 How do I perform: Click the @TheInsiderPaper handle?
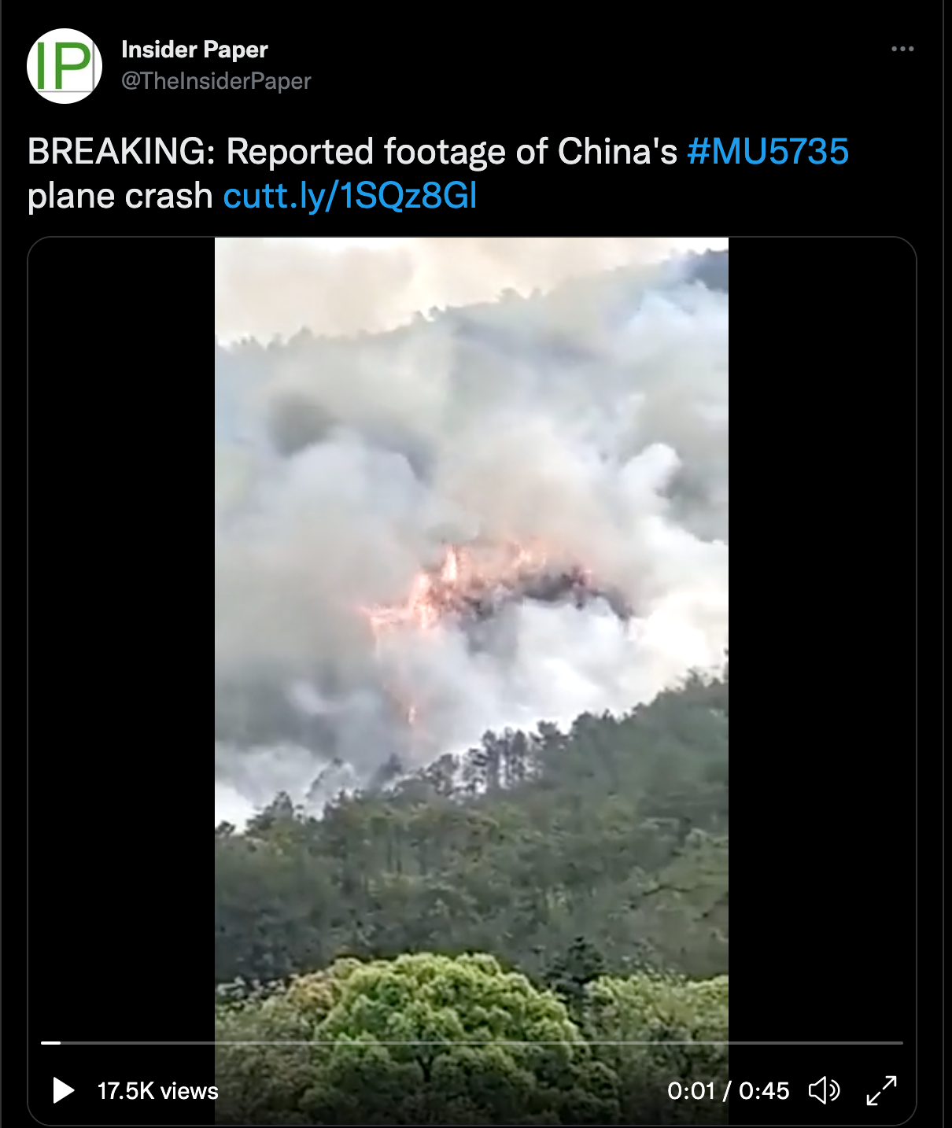(216, 81)
